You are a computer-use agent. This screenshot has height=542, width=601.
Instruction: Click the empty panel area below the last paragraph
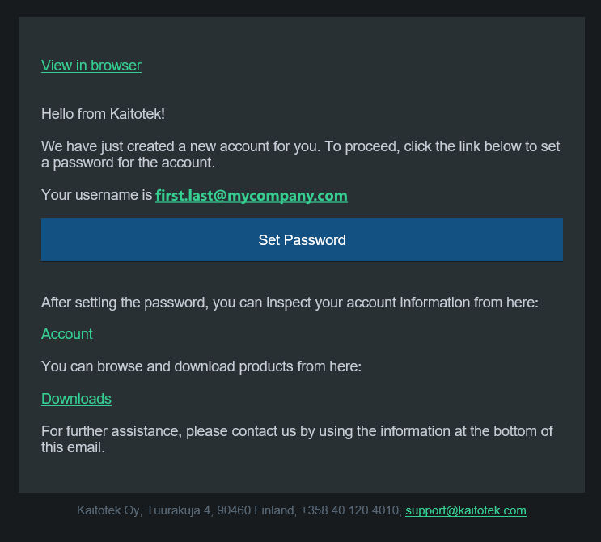coord(302,474)
